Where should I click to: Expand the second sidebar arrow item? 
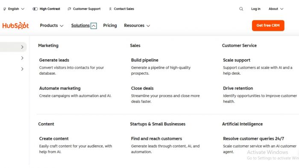(22, 58)
